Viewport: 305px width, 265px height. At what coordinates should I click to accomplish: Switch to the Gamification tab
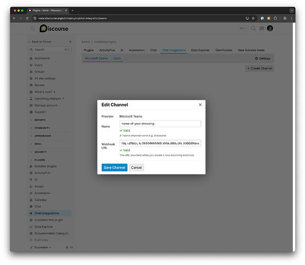click(223, 50)
